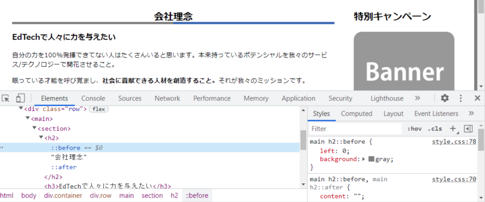Click the flex layout badge
The height and width of the screenshot is (202, 485).
click(x=99, y=109)
